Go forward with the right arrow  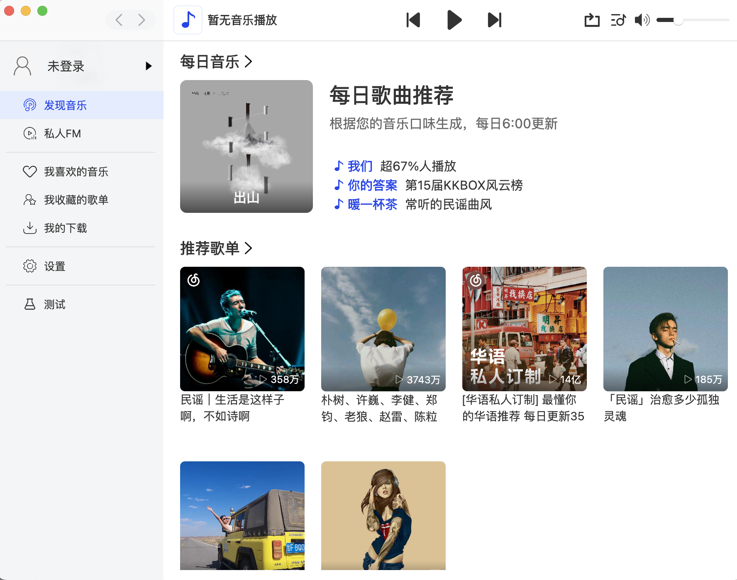coord(142,20)
